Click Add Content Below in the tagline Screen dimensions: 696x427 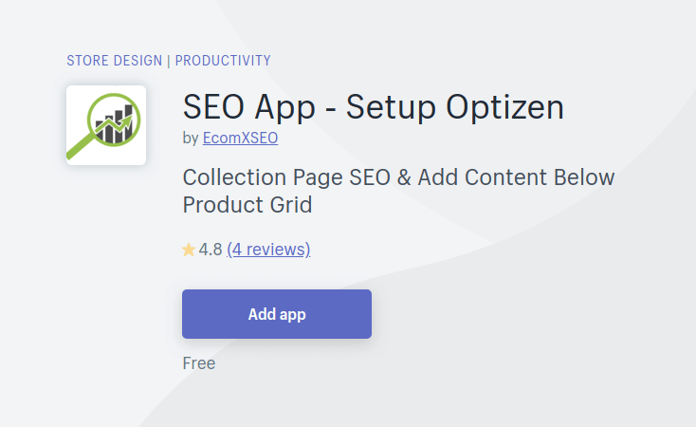click(516, 177)
